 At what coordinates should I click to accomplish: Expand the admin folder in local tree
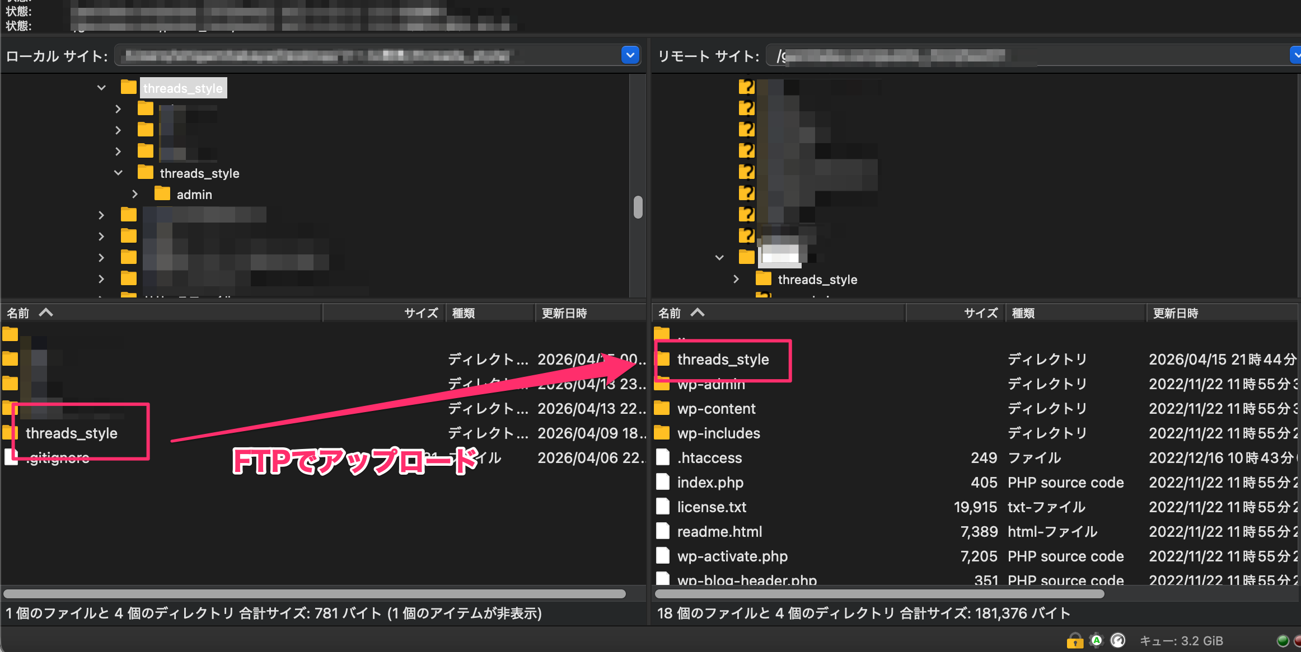[x=135, y=194]
